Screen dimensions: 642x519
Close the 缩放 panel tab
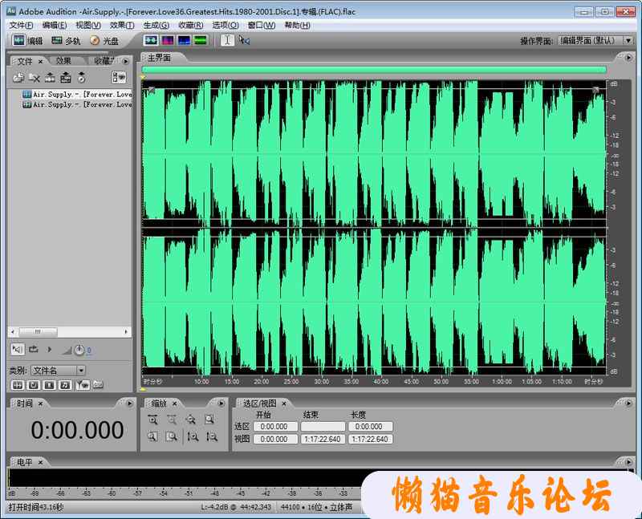174,404
